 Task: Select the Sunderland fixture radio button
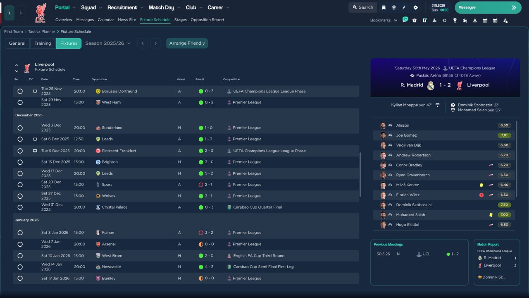20,128
